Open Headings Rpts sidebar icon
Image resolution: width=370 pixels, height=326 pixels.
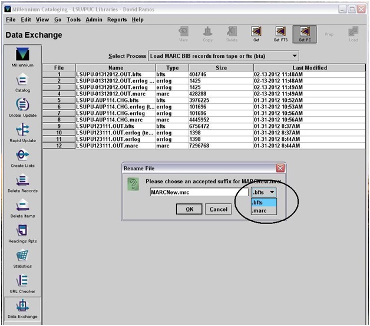coord(22,233)
